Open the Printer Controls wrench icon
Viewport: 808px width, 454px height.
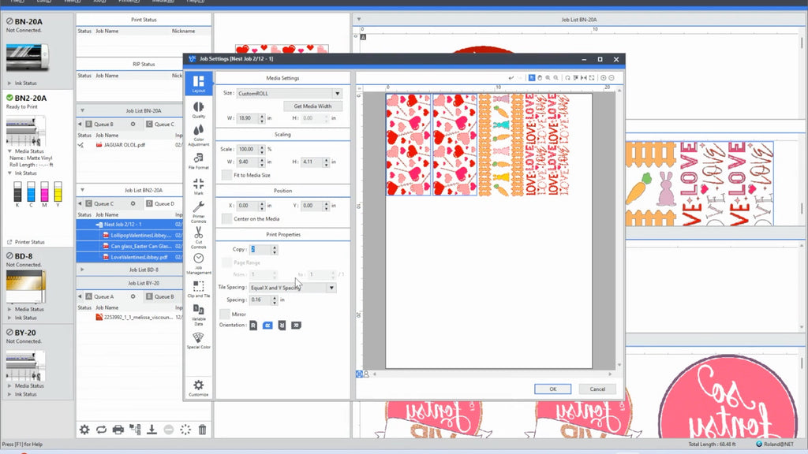coord(199,210)
